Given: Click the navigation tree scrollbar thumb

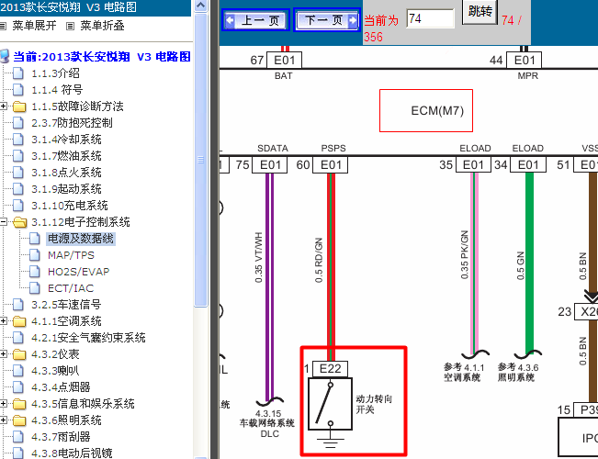Looking at the screenshot, I should tap(200, 160).
